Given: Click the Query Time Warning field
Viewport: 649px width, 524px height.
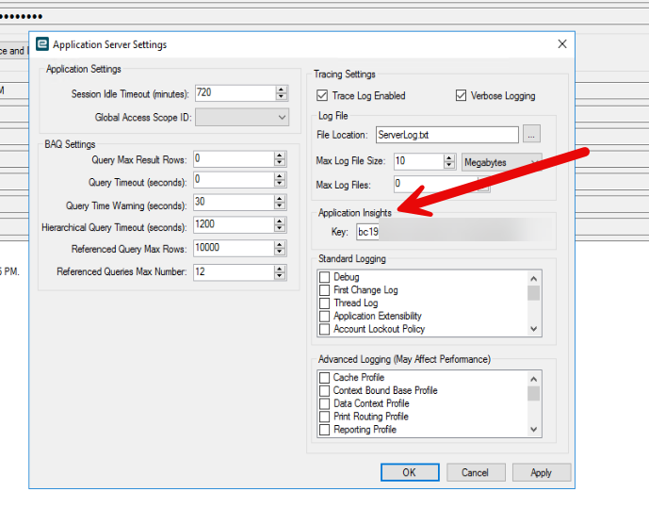Looking at the screenshot, I should [234, 202].
